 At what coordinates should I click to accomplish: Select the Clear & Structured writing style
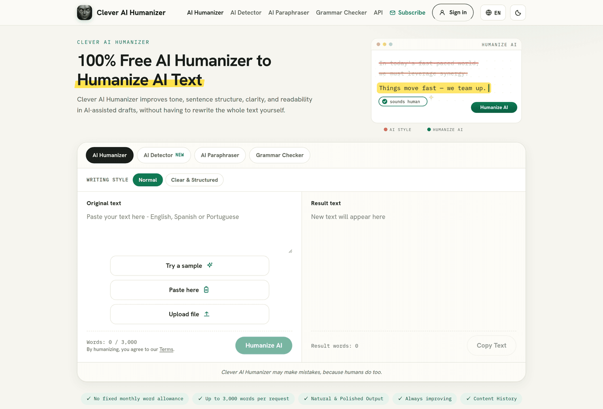click(195, 180)
